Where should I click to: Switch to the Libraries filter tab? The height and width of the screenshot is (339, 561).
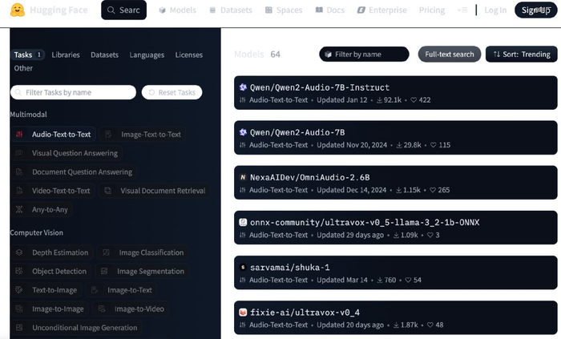pos(66,54)
